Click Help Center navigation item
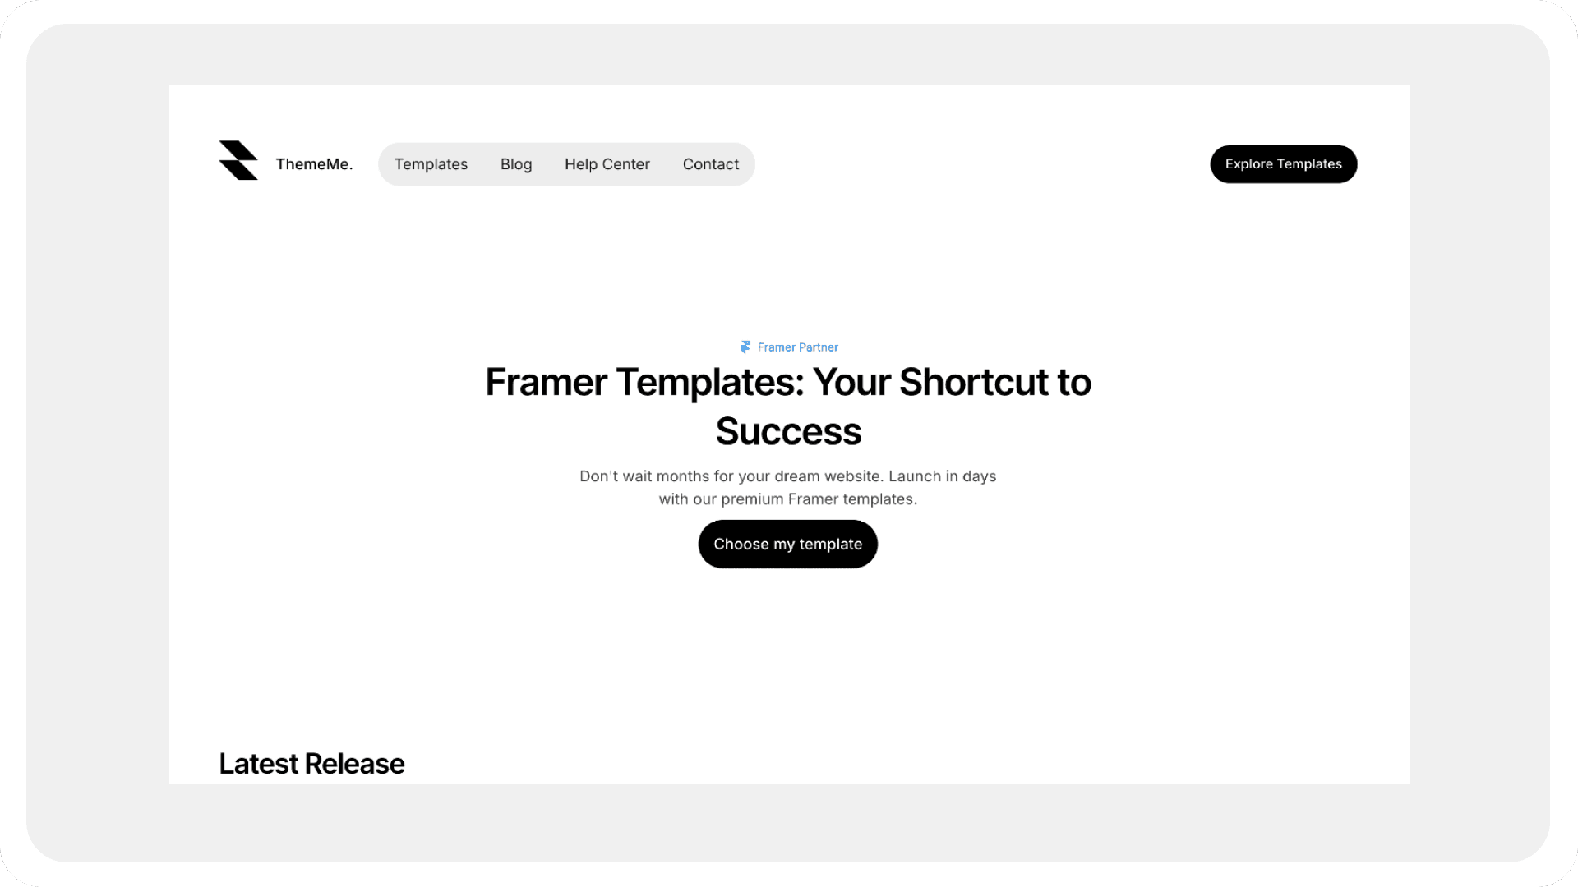The width and height of the screenshot is (1578, 887). pyautogui.click(x=607, y=163)
